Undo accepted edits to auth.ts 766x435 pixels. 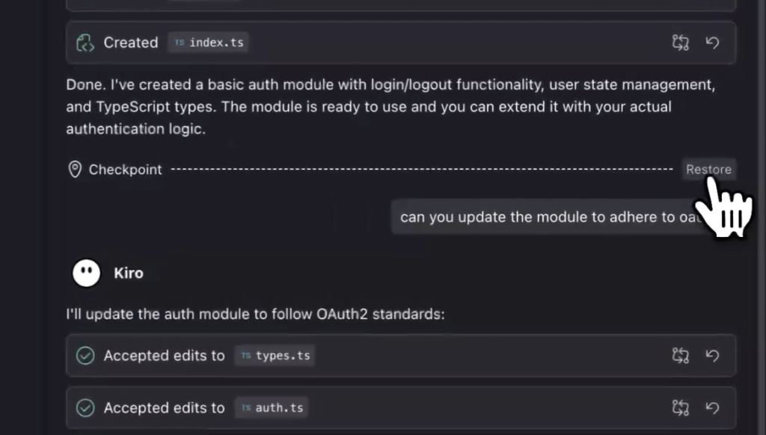713,408
